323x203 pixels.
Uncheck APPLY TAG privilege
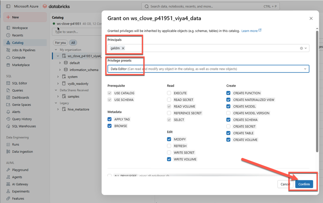pos(110,119)
